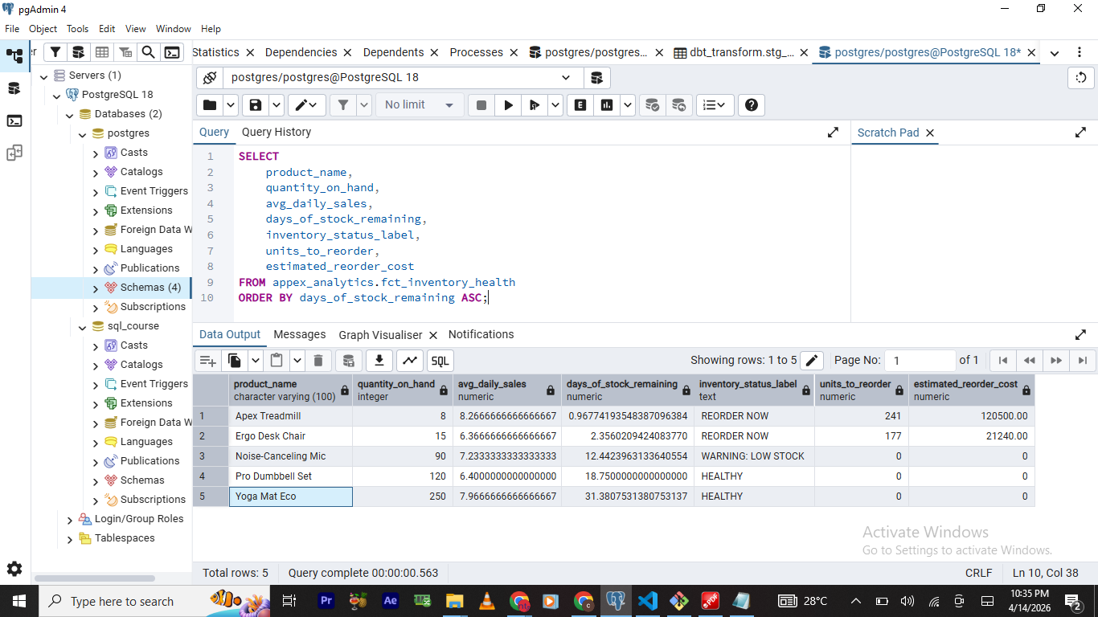This screenshot has height=617, width=1098.
Task: Click the SQL button in Data Output toolbar
Action: [440, 361]
